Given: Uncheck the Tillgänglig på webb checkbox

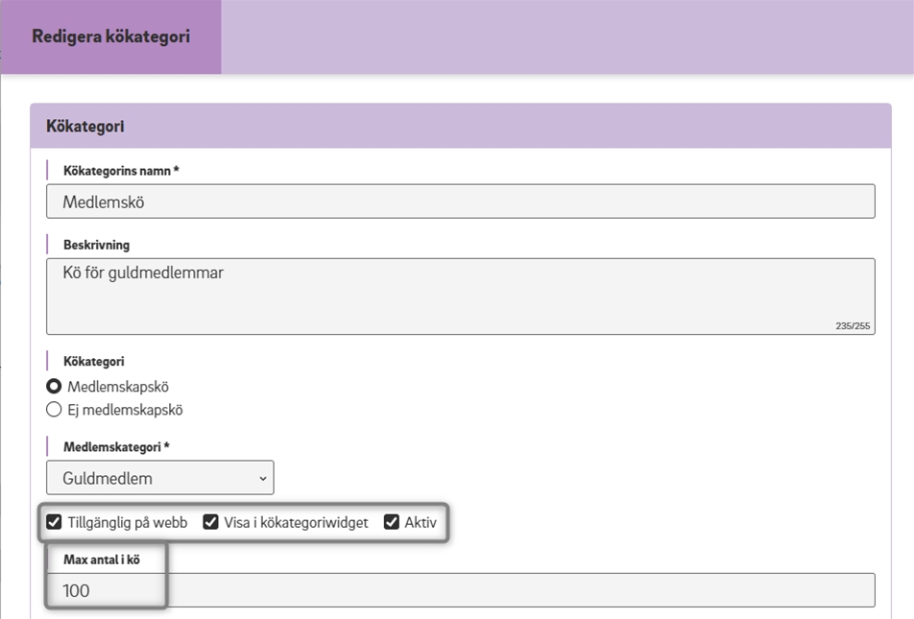Looking at the screenshot, I should point(55,523).
